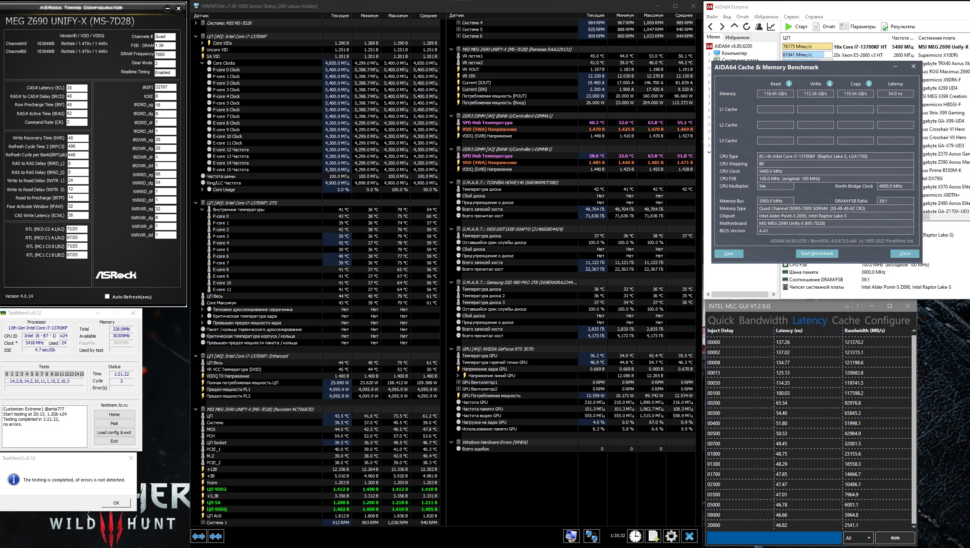
Task: Click the tREFI value field
Action: click(x=165, y=87)
